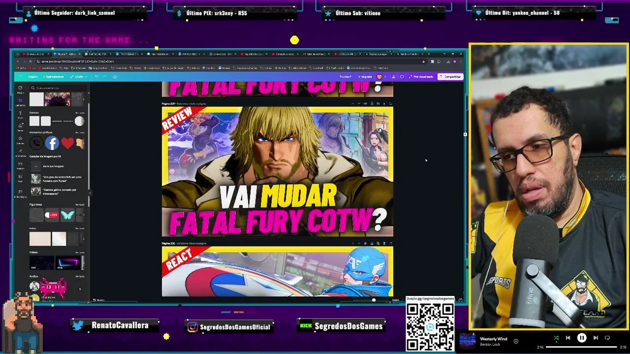Go to the previous music track

click(568, 338)
